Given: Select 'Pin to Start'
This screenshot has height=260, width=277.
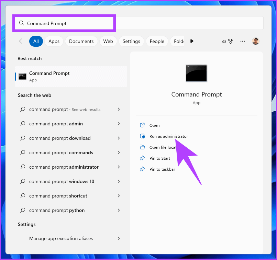Looking at the screenshot, I should (x=160, y=158).
